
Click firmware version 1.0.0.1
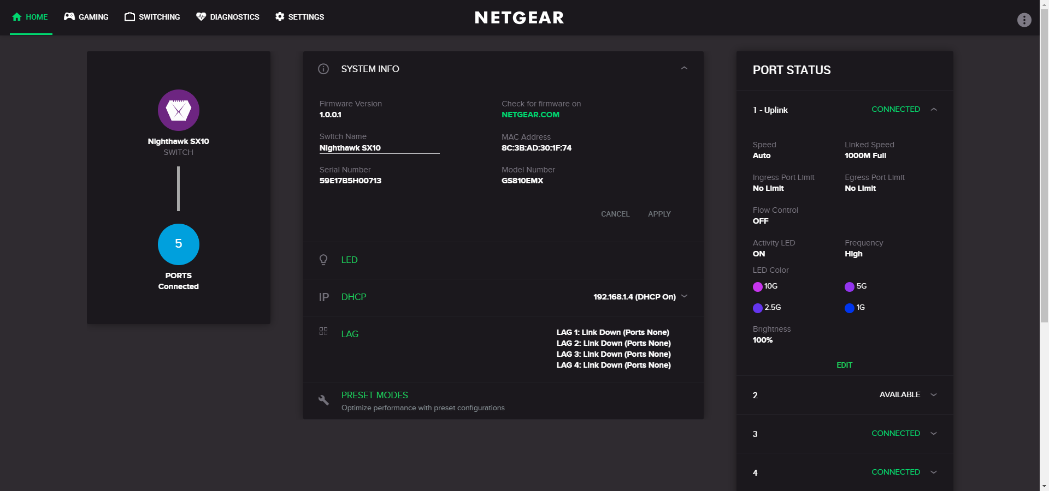[330, 115]
